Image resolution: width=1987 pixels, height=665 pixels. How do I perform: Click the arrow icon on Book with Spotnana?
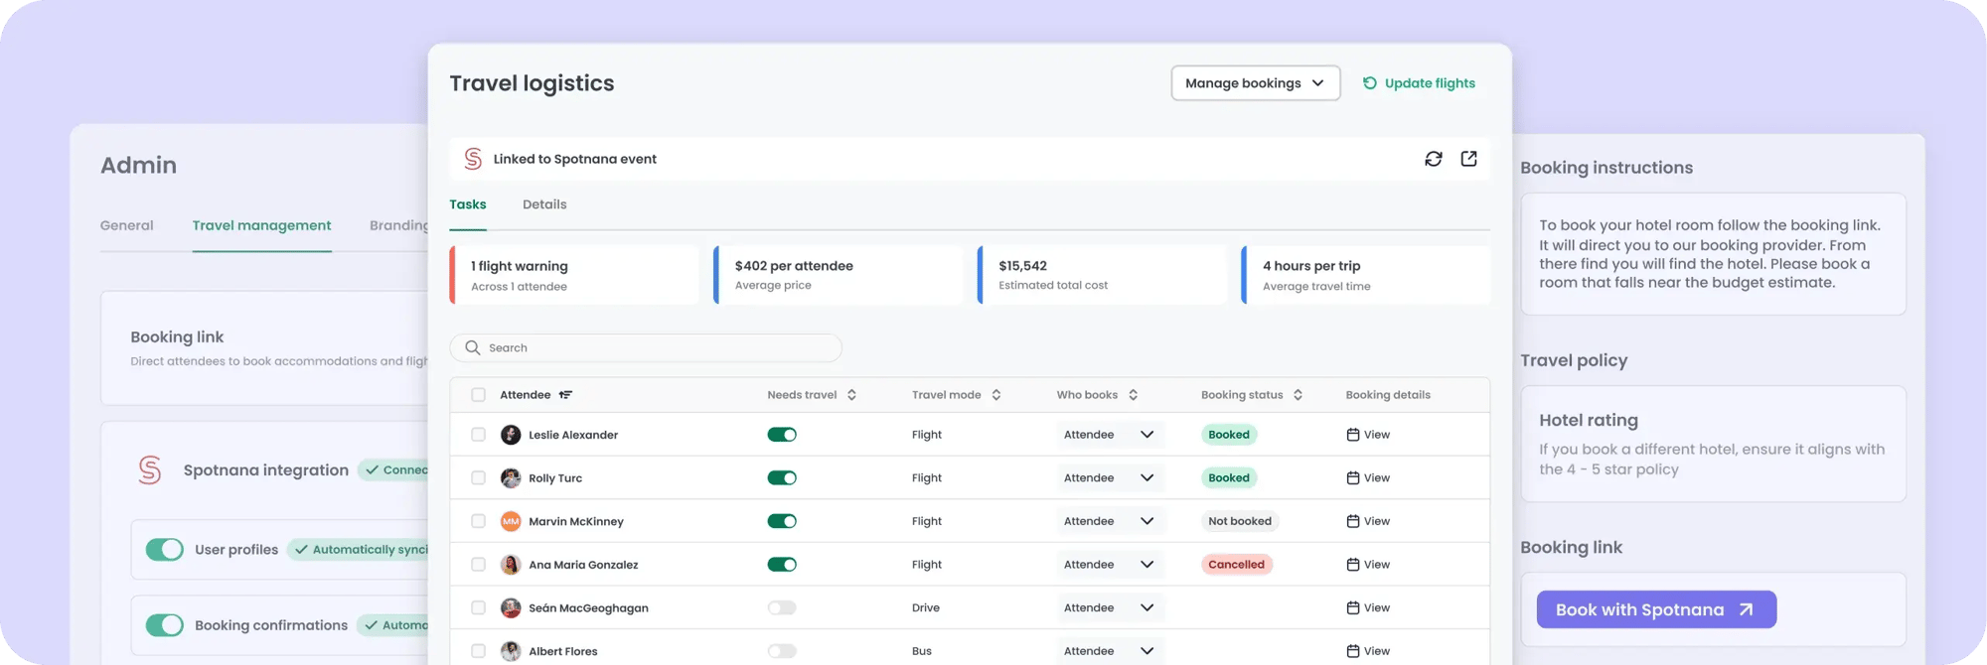(1746, 610)
